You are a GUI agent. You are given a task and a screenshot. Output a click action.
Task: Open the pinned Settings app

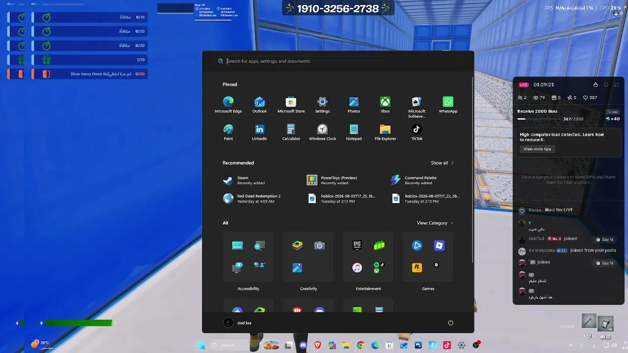[x=322, y=104]
